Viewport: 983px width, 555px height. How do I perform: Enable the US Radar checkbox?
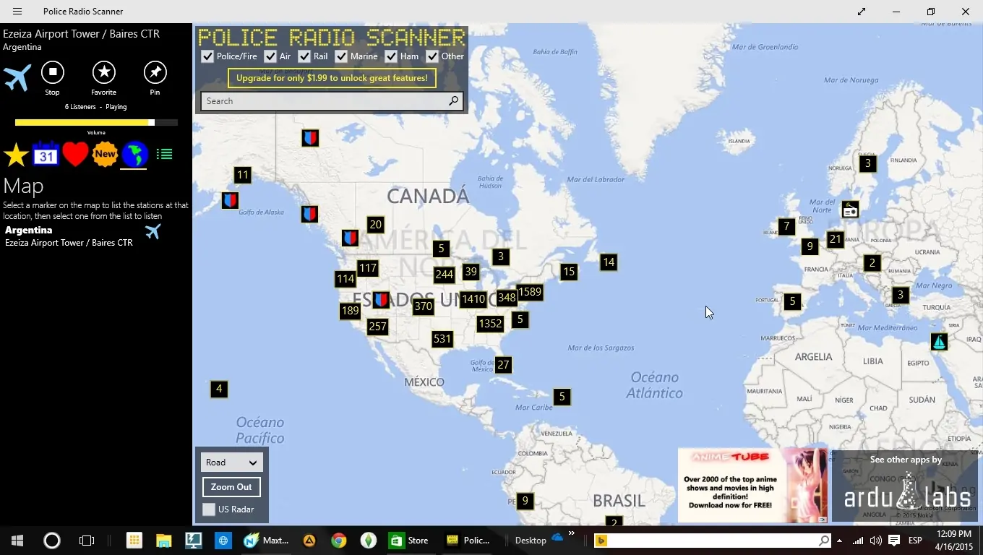pos(209,509)
